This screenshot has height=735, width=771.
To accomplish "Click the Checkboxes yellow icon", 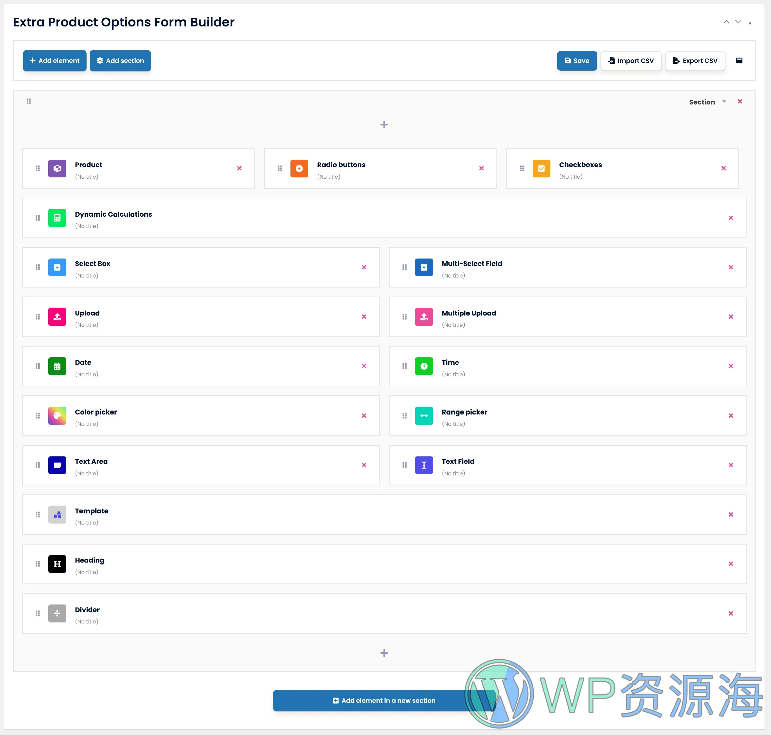I will point(541,168).
